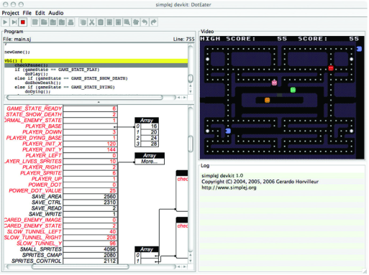Click the PLAYER_LIVES_SPRITES variable value cell
The height and width of the screenshot is (275, 369).
(90, 162)
